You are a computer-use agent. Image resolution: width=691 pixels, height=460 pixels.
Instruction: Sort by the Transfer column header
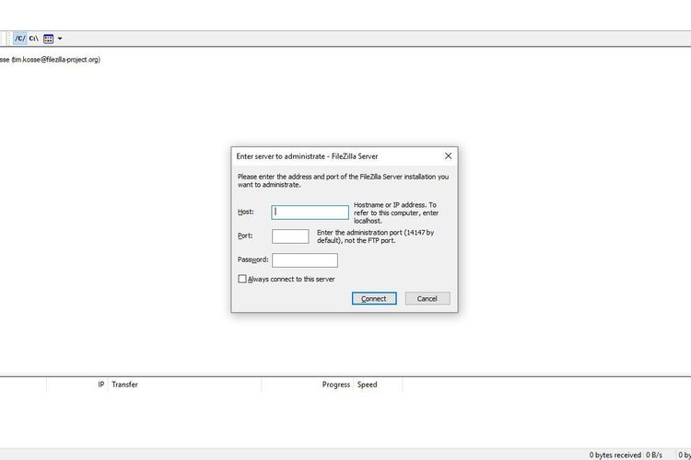pos(124,385)
